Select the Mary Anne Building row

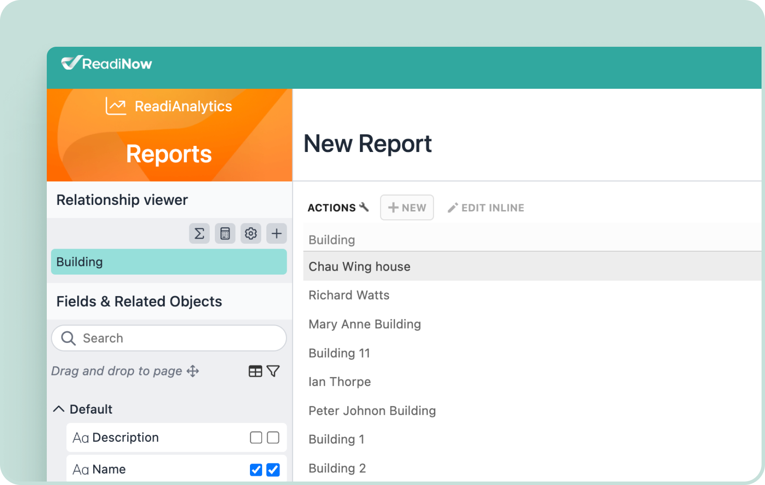point(365,324)
